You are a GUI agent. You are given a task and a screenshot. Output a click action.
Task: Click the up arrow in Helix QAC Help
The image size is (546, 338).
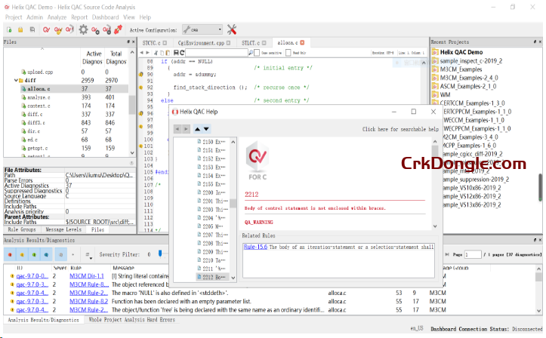click(x=198, y=129)
